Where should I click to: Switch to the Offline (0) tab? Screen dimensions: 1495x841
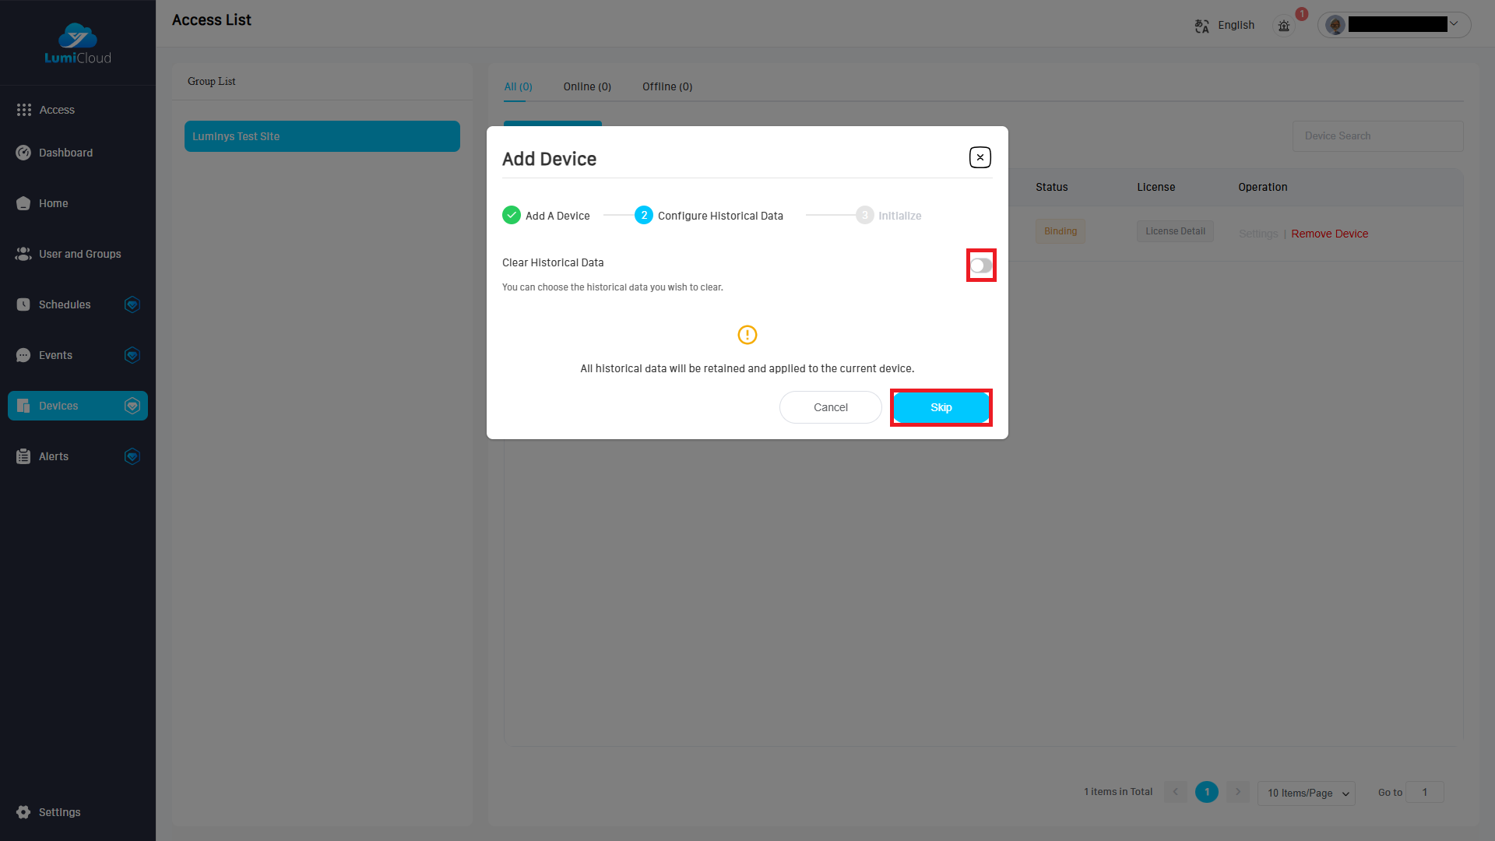click(x=667, y=86)
